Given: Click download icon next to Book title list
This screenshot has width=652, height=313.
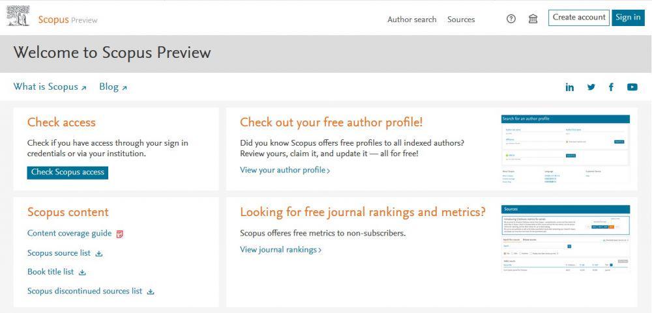Looking at the screenshot, I should (82, 273).
